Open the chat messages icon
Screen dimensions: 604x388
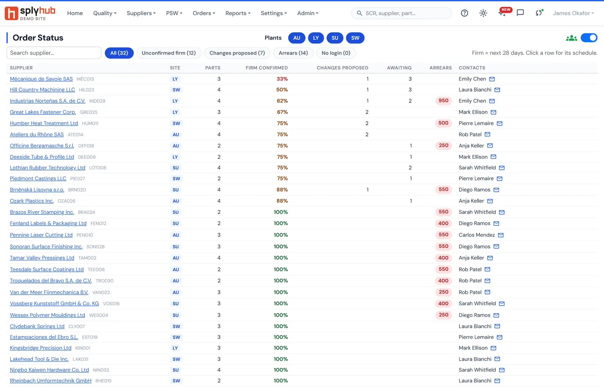pos(520,13)
